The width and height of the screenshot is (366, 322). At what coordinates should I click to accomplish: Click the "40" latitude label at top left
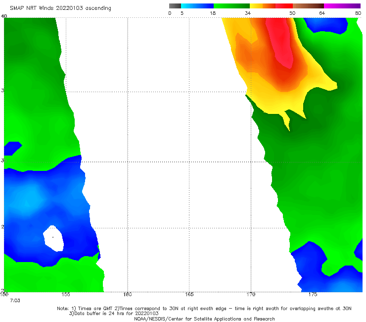4,16
